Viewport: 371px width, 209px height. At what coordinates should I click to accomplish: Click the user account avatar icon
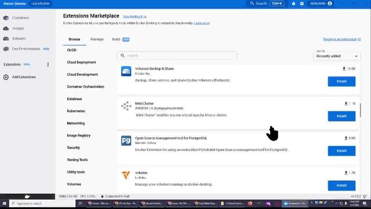pyautogui.click(x=330, y=3)
